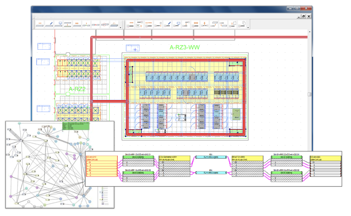
Task: Select the A-RZ3-WW room label
Action: (184, 48)
